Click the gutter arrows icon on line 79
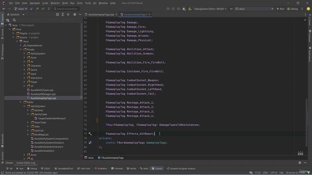312x175 pixels. pyautogui.click(x=90, y=142)
